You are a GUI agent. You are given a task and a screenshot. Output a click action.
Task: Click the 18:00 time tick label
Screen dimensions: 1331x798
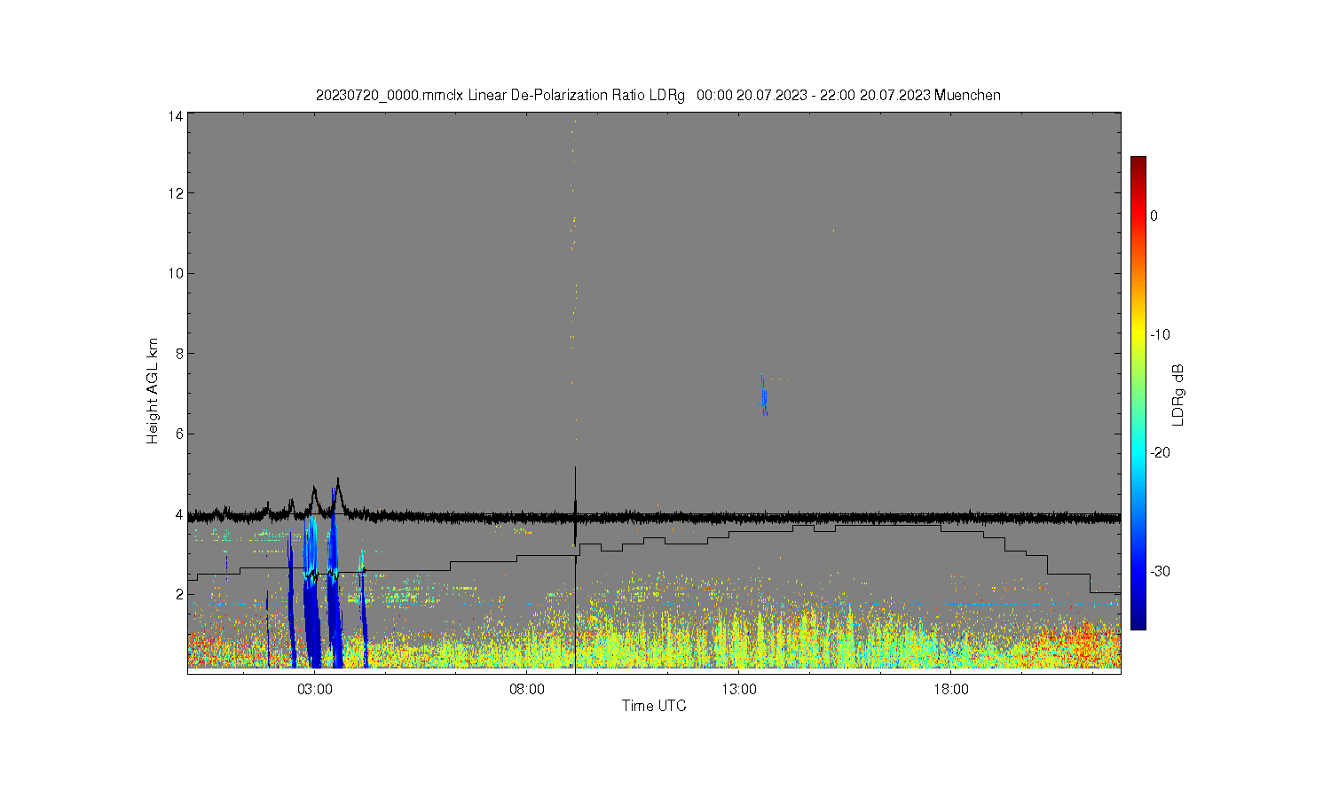click(x=951, y=689)
